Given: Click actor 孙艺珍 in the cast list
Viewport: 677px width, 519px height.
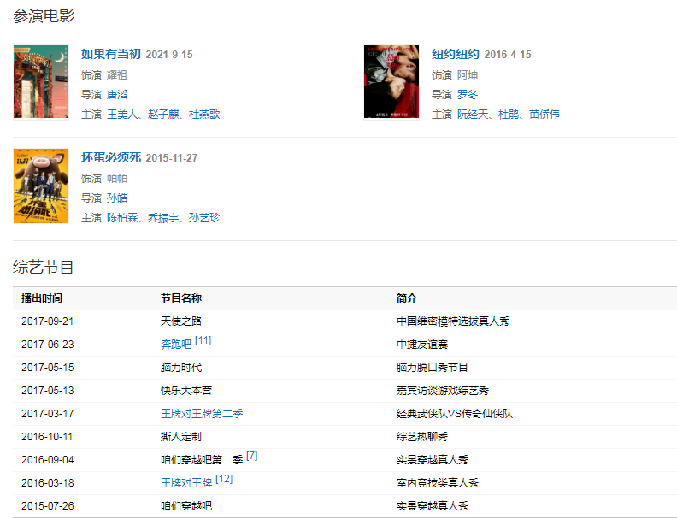Looking at the screenshot, I should point(204,218).
